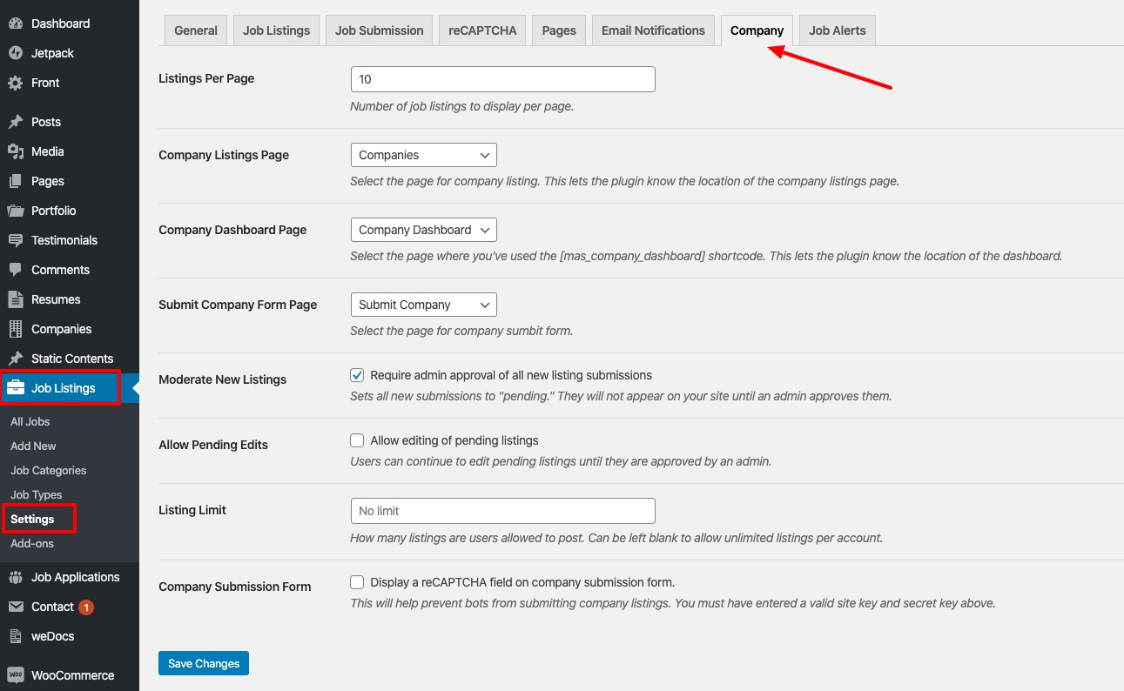Image resolution: width=1124 pixels, height=691 pixels.
Task: Go to the Jetpack menu item
Action: pos(70,53)
